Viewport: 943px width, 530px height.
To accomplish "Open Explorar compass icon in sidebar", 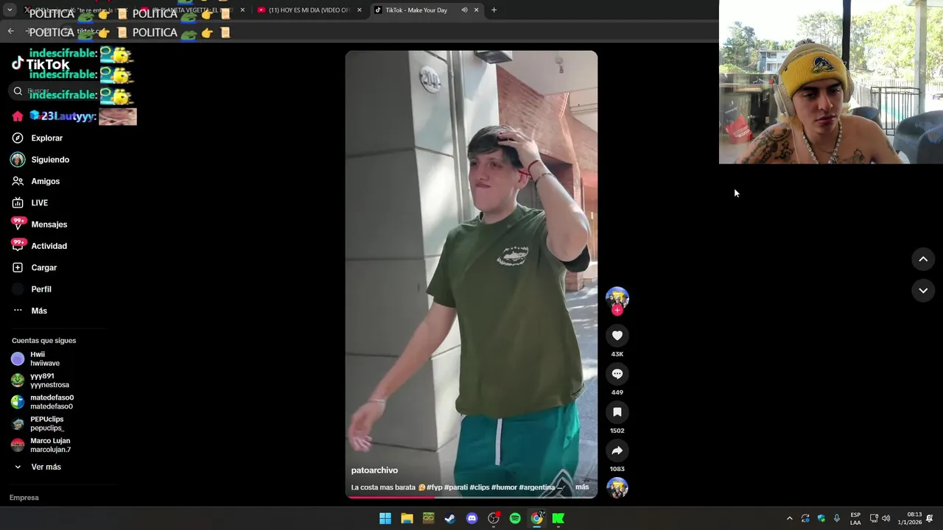I will pyautogui.click(x=18, y=138).
